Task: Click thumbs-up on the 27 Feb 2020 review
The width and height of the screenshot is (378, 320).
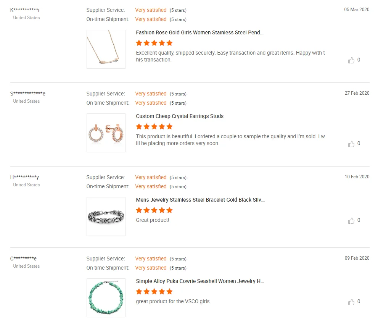Action: tap(351, 144)
